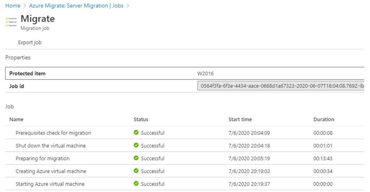Go to Home breadcrumb
Viewport: 370px width, 192px height.
[x=13, y=6]
